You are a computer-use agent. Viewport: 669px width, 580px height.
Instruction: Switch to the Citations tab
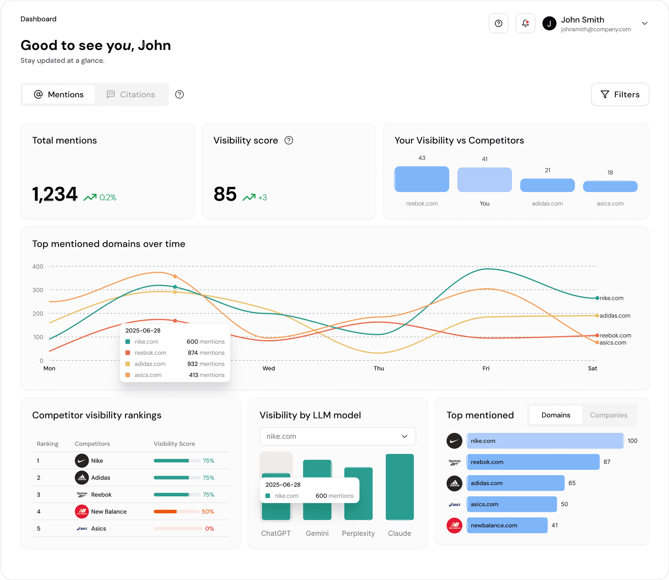[131, 95]
